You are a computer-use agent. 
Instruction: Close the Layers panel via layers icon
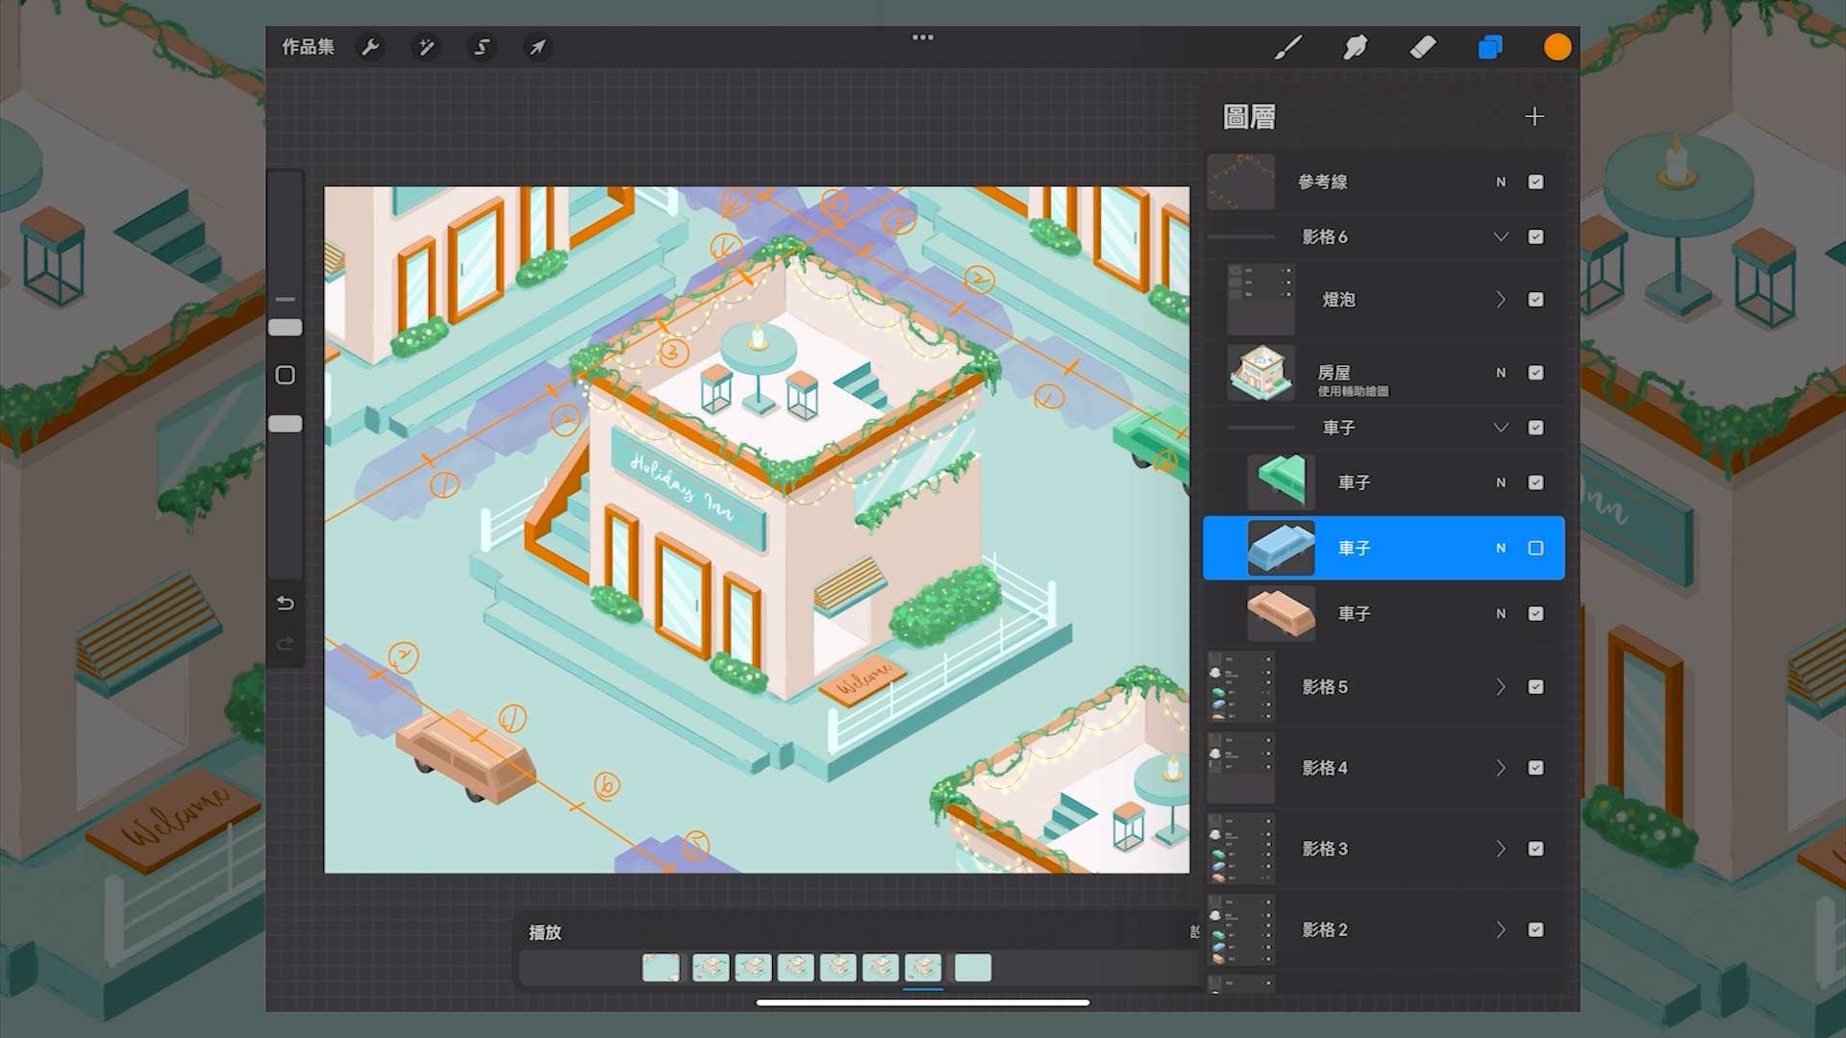click(x=1489, y=47)
